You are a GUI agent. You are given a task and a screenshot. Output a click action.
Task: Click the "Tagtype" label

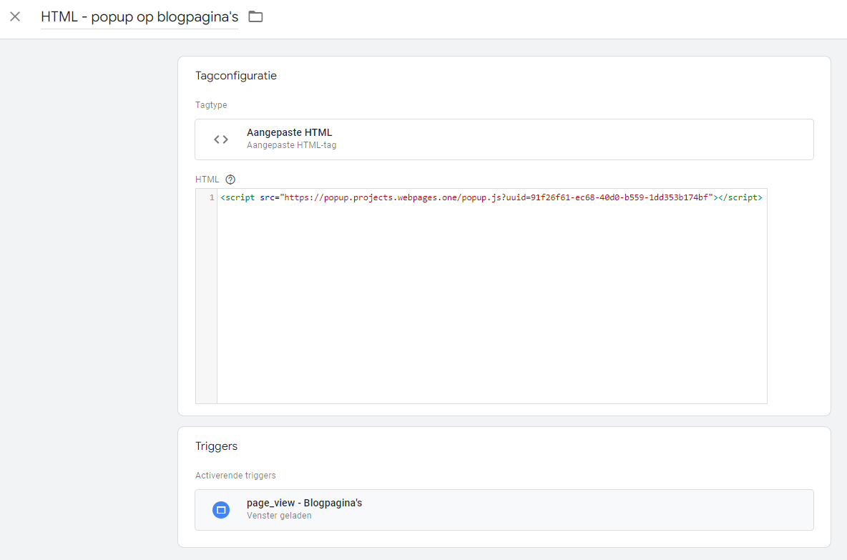coord(211,105)
